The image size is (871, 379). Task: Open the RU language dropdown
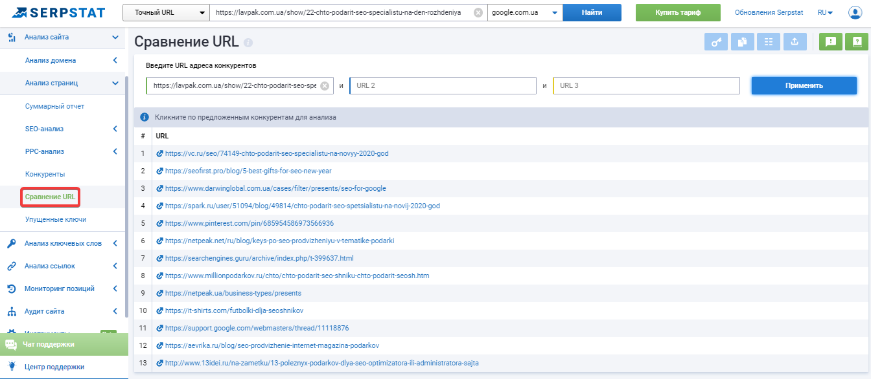(x=825, y=12)
